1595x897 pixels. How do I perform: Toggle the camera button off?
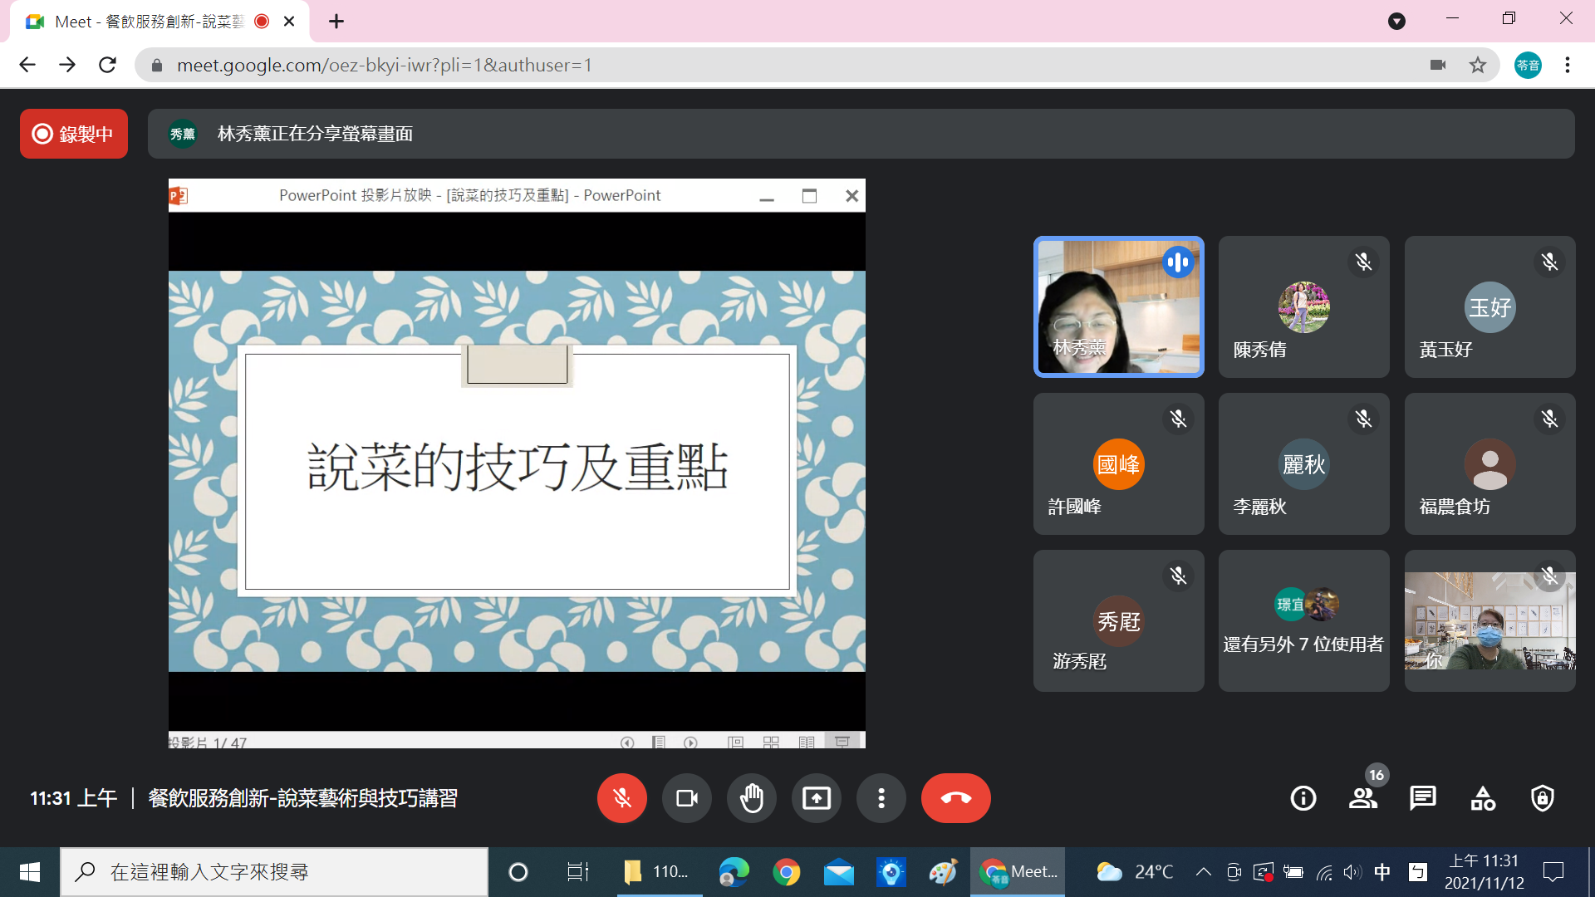tap(686, 798)
